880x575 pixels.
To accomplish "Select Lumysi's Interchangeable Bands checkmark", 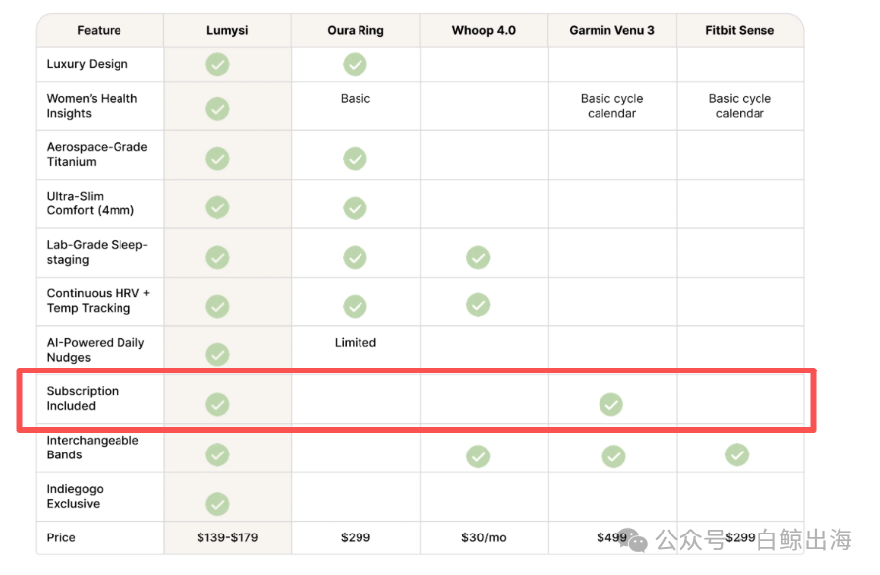I will pos(217,454).
